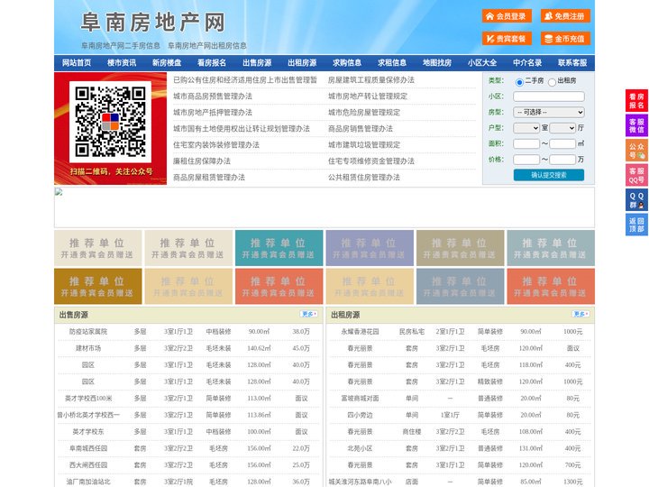Open the 建材市场 sale listing
649x487 pixels.
tap(88, 348)
